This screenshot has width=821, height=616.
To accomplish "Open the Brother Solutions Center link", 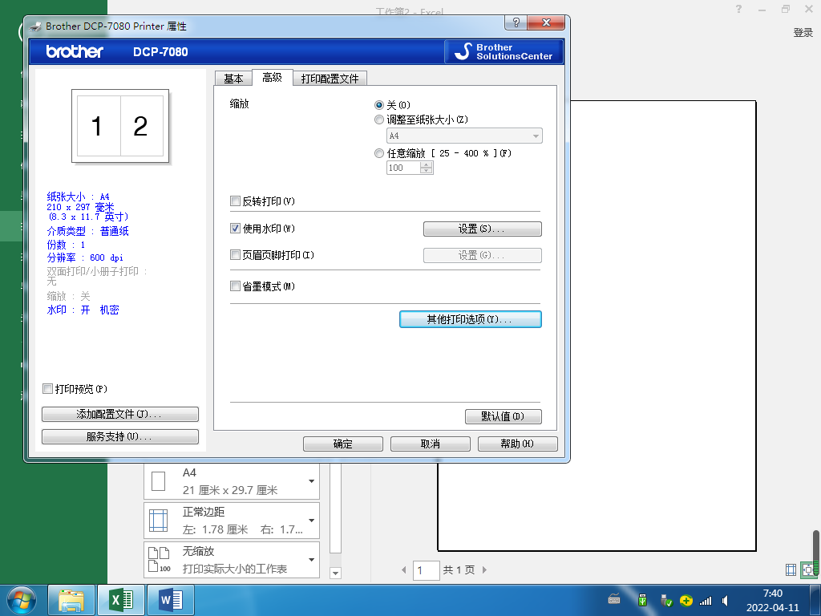I will point(504,52).
